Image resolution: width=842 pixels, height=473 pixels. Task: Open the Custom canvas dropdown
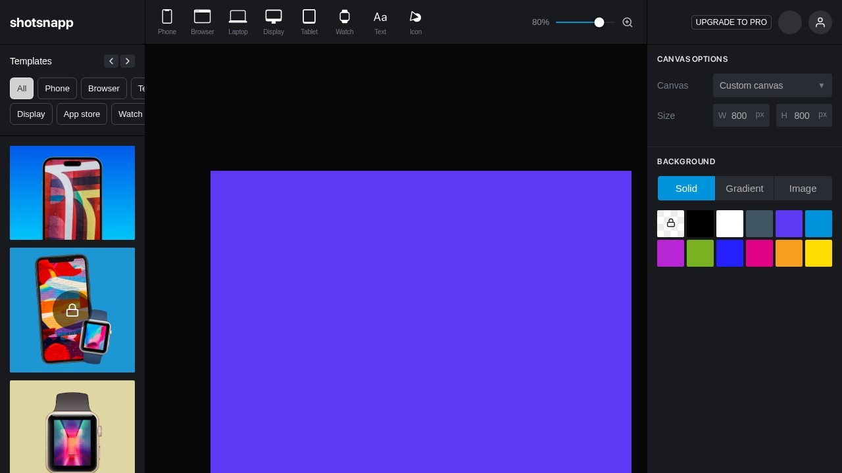[x=772, y=85]
